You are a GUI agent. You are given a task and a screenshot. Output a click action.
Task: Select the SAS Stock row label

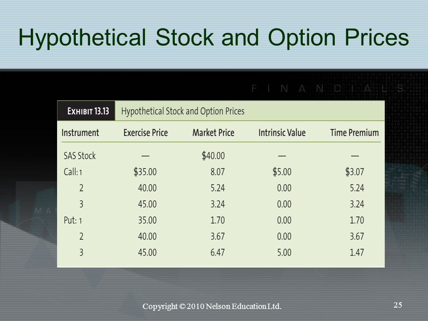pos(79,156)
